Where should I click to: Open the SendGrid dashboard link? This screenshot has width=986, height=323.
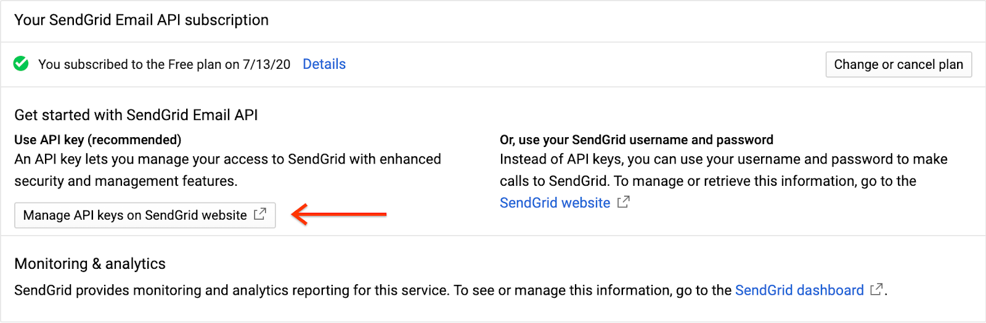[799, 290]
